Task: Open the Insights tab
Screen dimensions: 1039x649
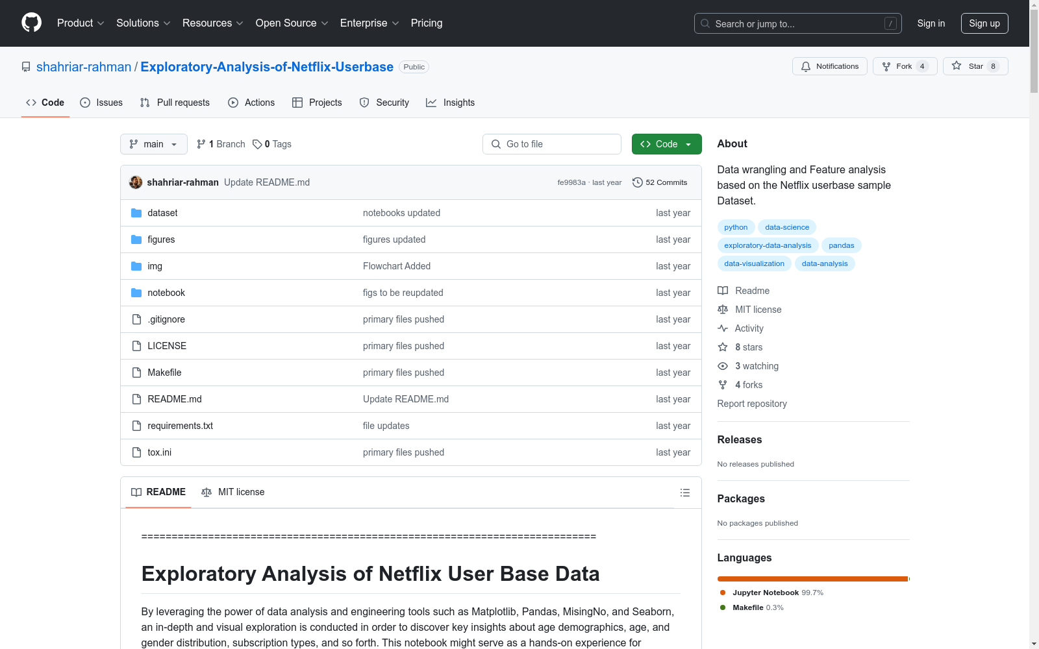Action: point(450,103)
